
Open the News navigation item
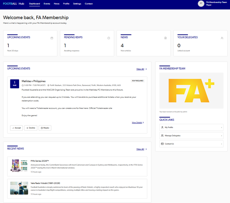[57, 3]
